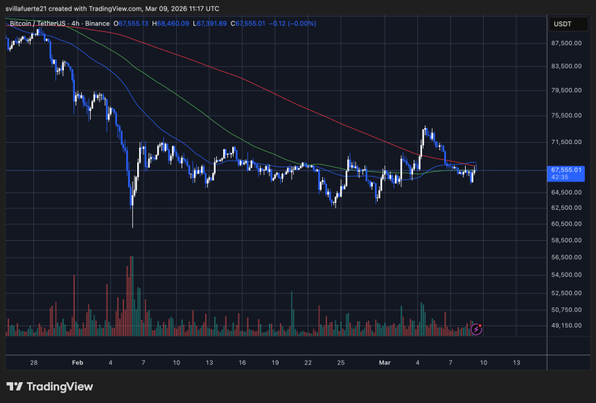Click the Feb label on the time axis
The height and width of the screenshot is (403, 596).
(x=77, y=362)
